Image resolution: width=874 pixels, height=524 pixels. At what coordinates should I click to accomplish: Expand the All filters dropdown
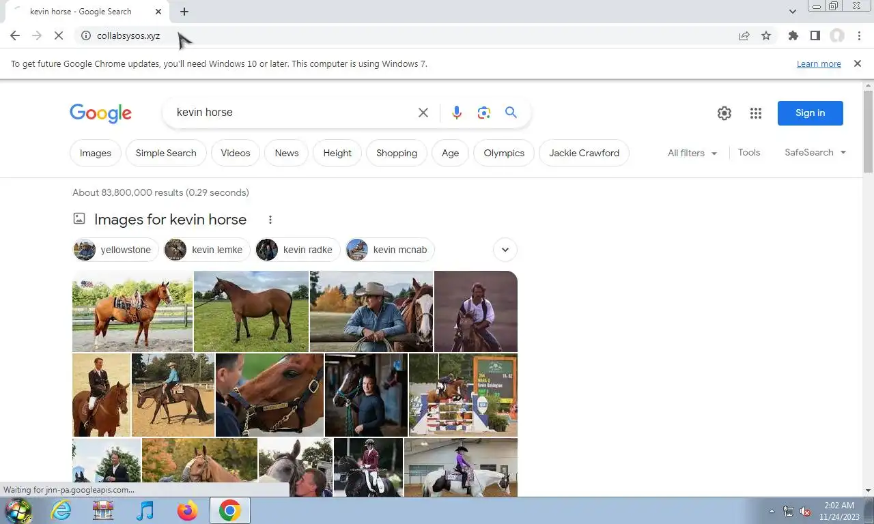692,153
